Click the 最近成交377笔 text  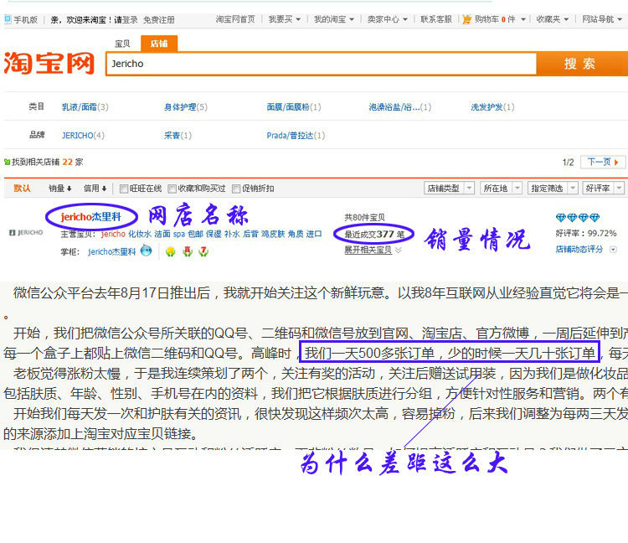coord(374,235)
